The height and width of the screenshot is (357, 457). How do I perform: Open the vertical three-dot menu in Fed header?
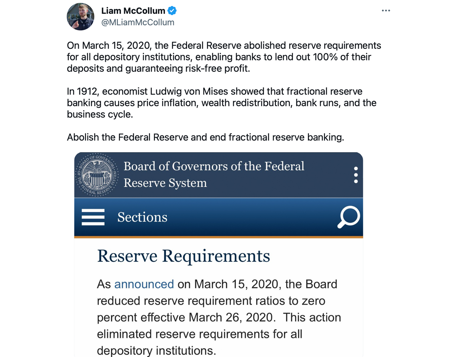pyautogui.click(x=356, y=175)
